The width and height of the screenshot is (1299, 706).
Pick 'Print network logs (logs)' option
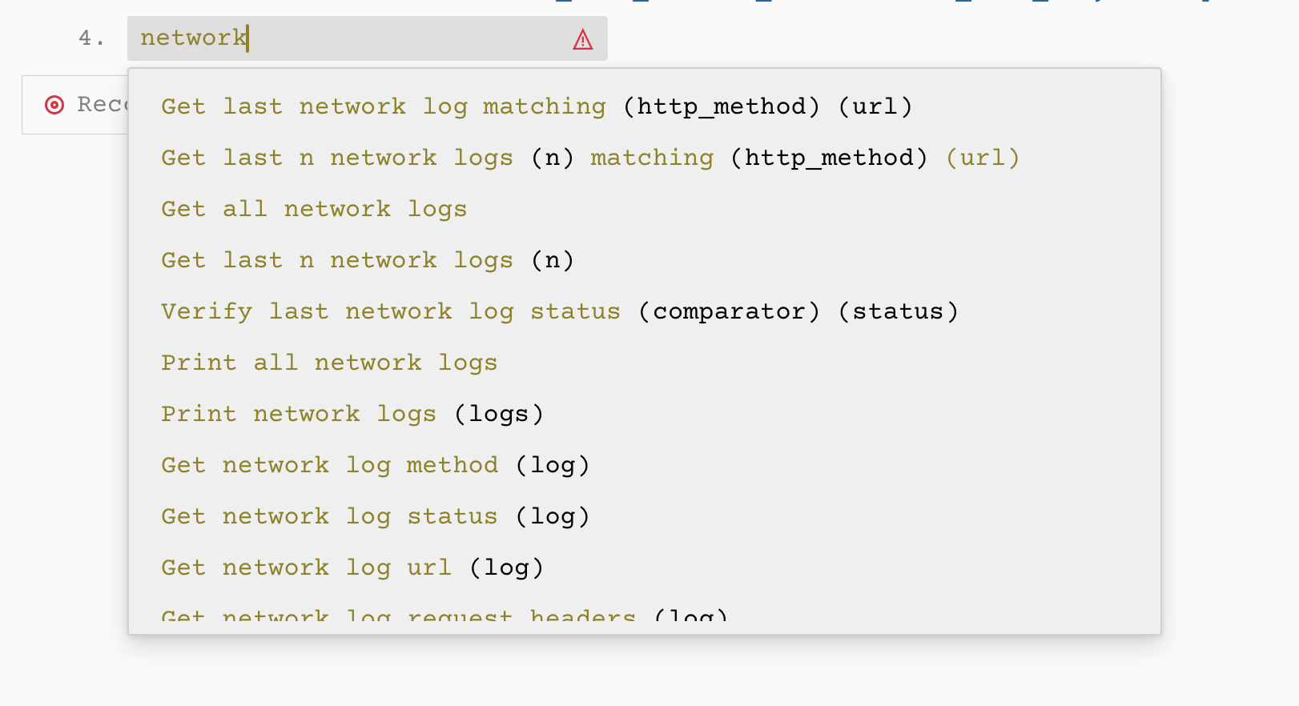coord(645,414)
